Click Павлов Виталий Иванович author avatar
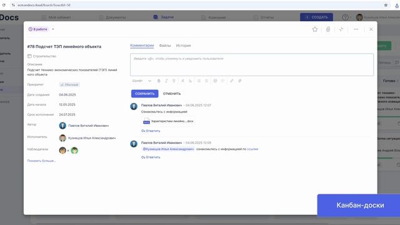Screen dimensions: 400x225 [62, 126]
